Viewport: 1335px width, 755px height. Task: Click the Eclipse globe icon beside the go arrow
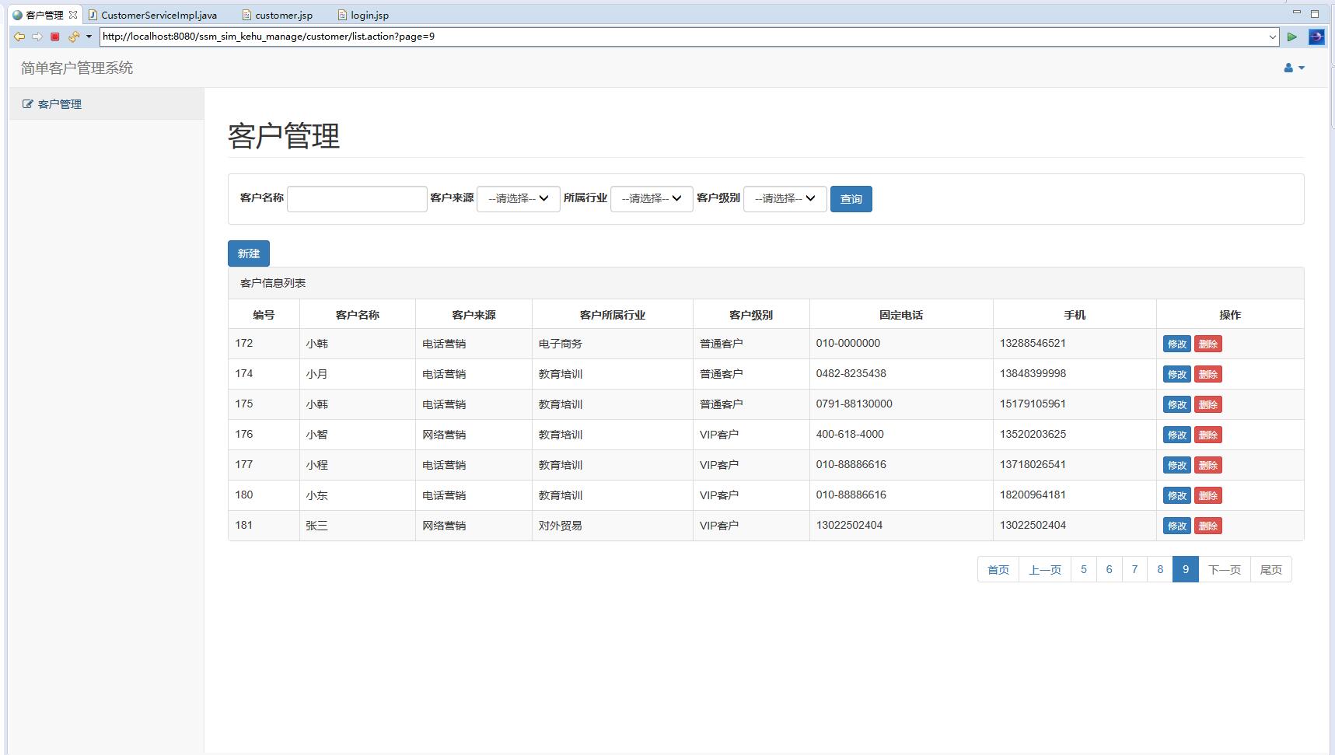(1316, 37)
